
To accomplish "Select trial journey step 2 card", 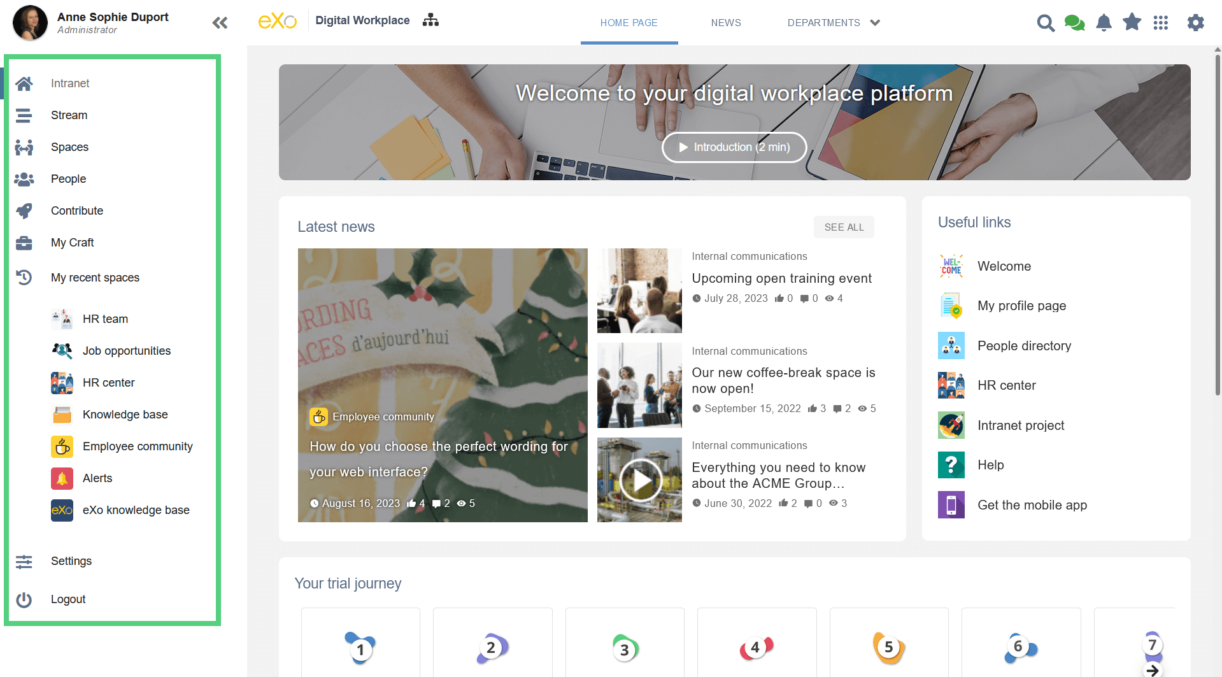I will point(493,642).
